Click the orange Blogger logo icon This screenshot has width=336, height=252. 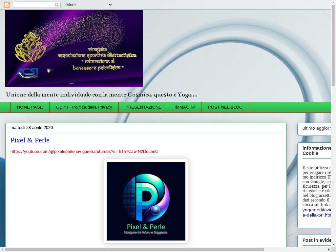pos(7,5)
